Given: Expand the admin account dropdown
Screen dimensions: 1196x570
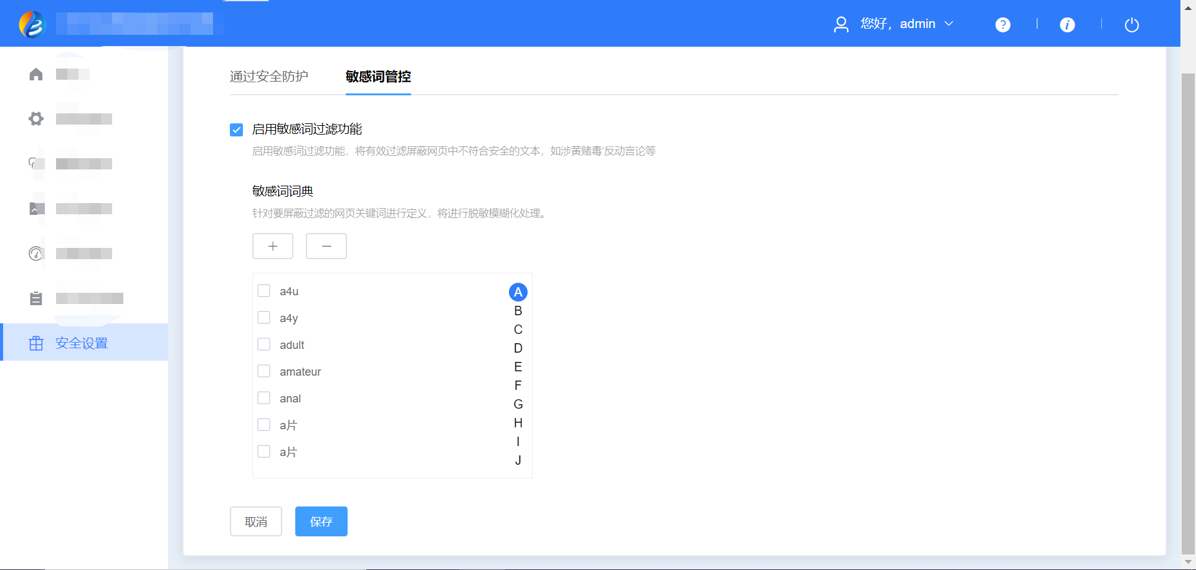Looking at the screenshot, I should pyautogui.click(x=949, y=24).
